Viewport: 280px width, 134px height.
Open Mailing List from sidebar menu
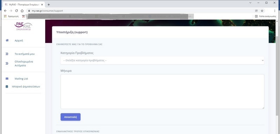click(x=21, y=79)
